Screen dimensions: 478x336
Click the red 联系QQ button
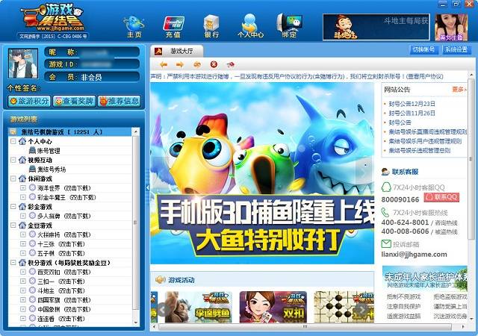pyautogui.click(x=441, y=197)
